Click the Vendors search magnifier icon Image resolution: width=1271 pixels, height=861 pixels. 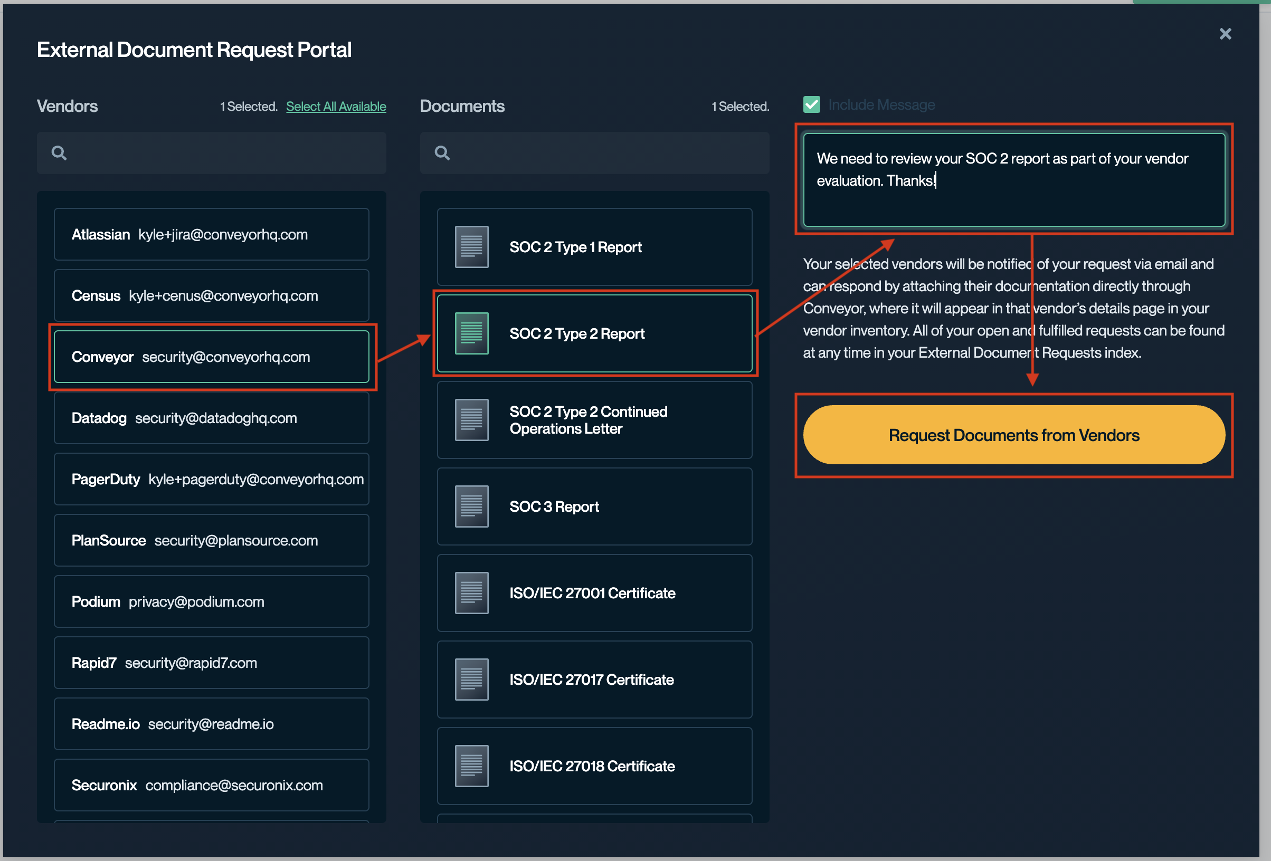point(59,153)
